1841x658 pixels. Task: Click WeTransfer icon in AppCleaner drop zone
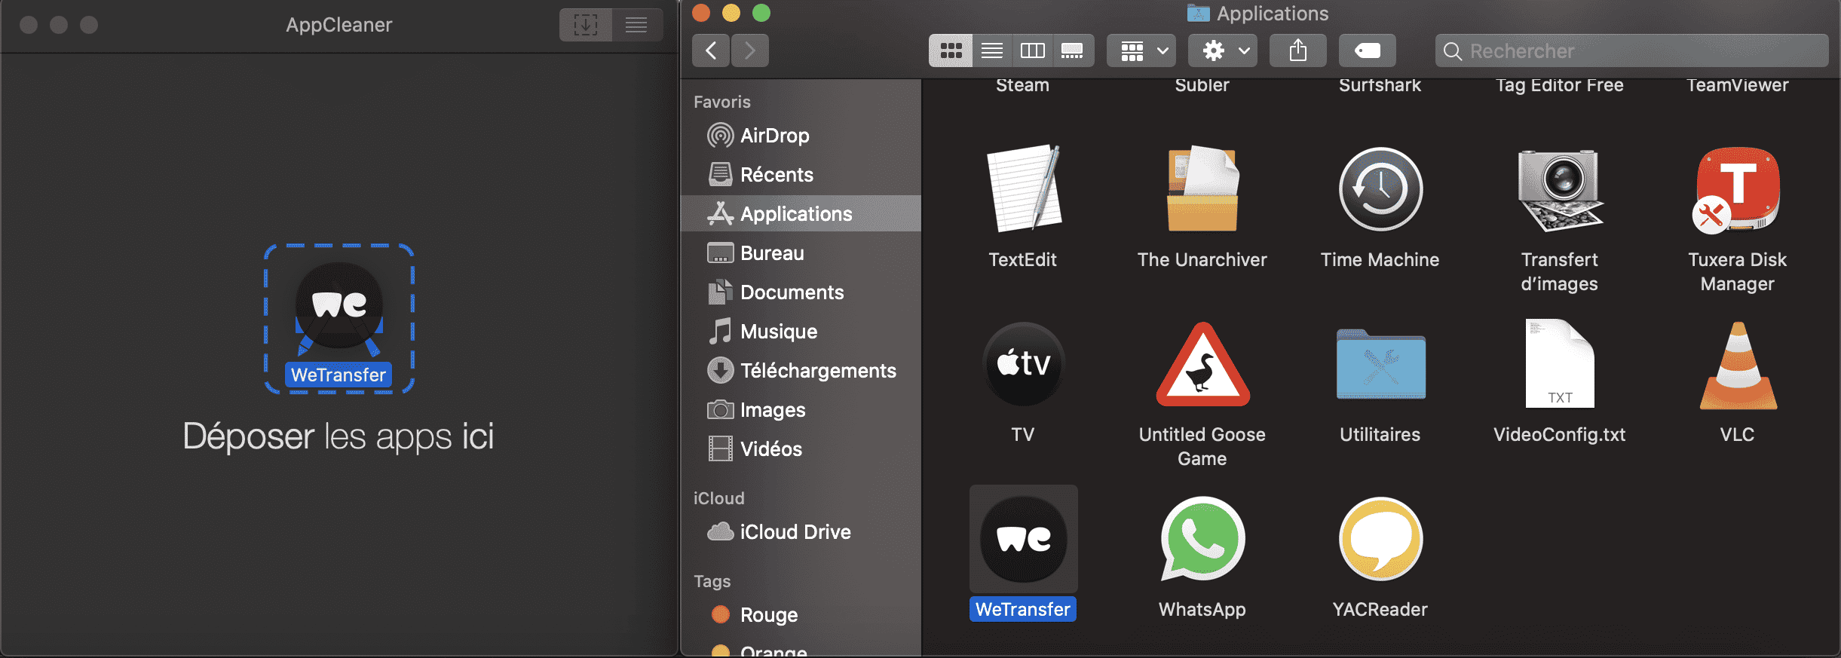pyautogui.click(x=339, y=305)
